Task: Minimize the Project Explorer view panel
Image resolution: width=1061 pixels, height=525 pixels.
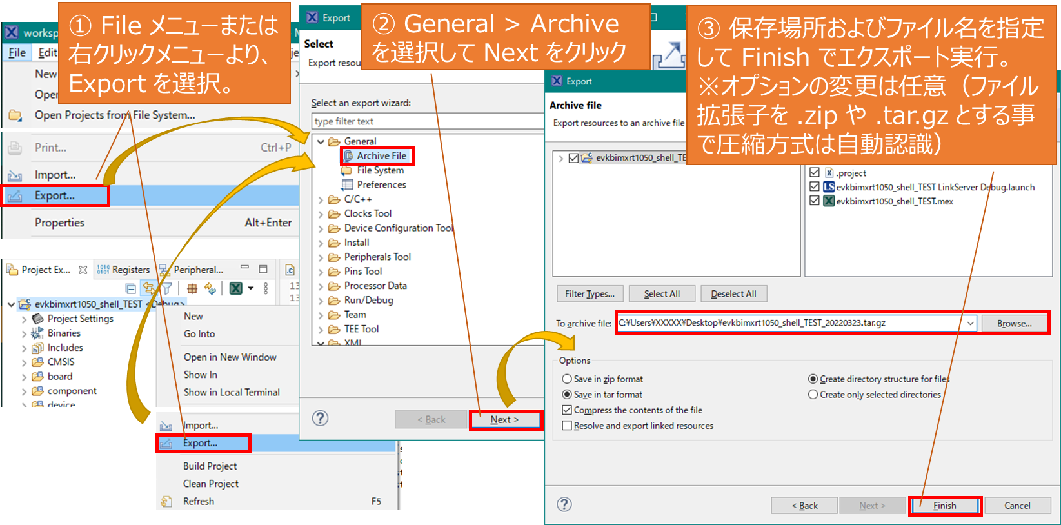Action: point(244,268)
